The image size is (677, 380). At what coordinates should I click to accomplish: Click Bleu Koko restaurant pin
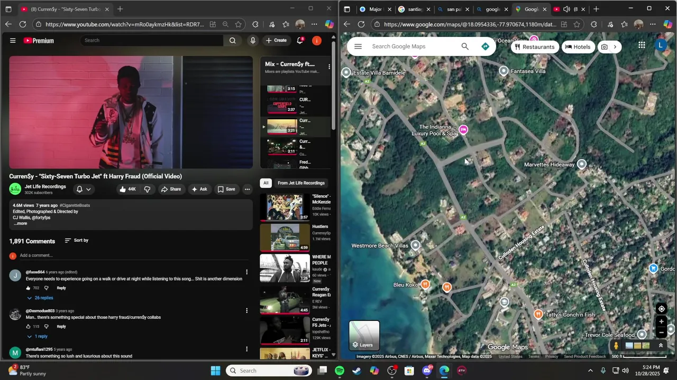425,285
